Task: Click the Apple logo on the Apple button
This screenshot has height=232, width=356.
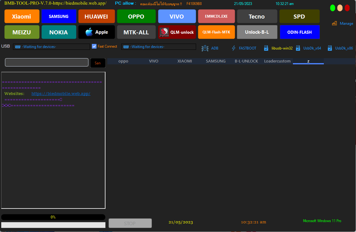Action: pos(88,32)
